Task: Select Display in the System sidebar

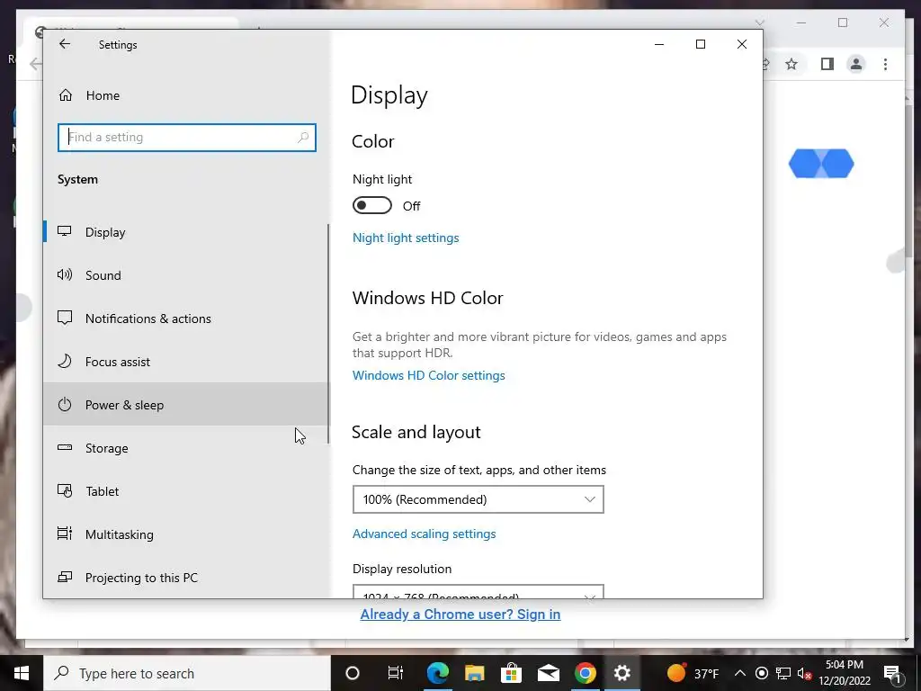Action: point(185,232)
